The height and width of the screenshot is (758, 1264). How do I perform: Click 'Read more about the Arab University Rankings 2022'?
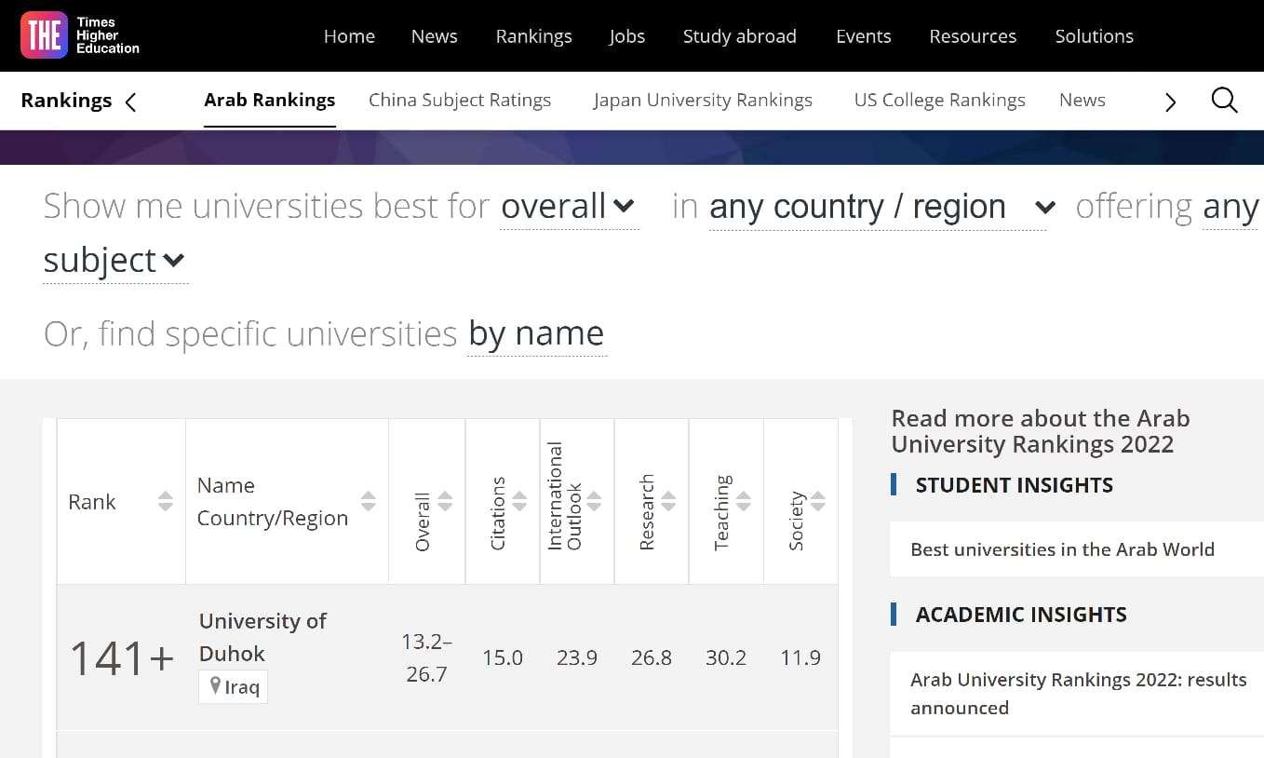tap(1041, 431)
